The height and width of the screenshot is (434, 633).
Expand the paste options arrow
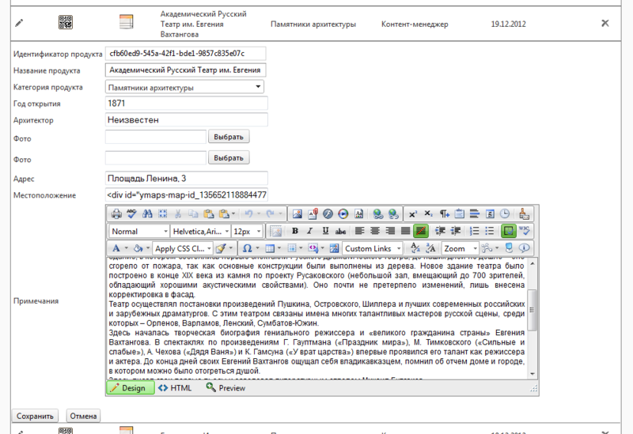pos(233,213)
